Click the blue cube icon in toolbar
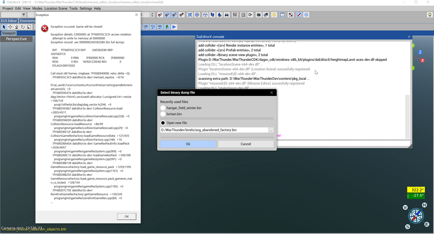434x234 pixels. coord(306,15)
